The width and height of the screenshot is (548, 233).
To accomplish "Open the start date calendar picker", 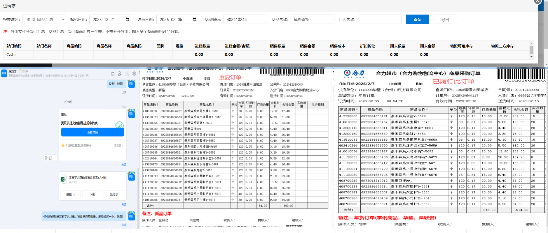I will [x=127, y=20].
